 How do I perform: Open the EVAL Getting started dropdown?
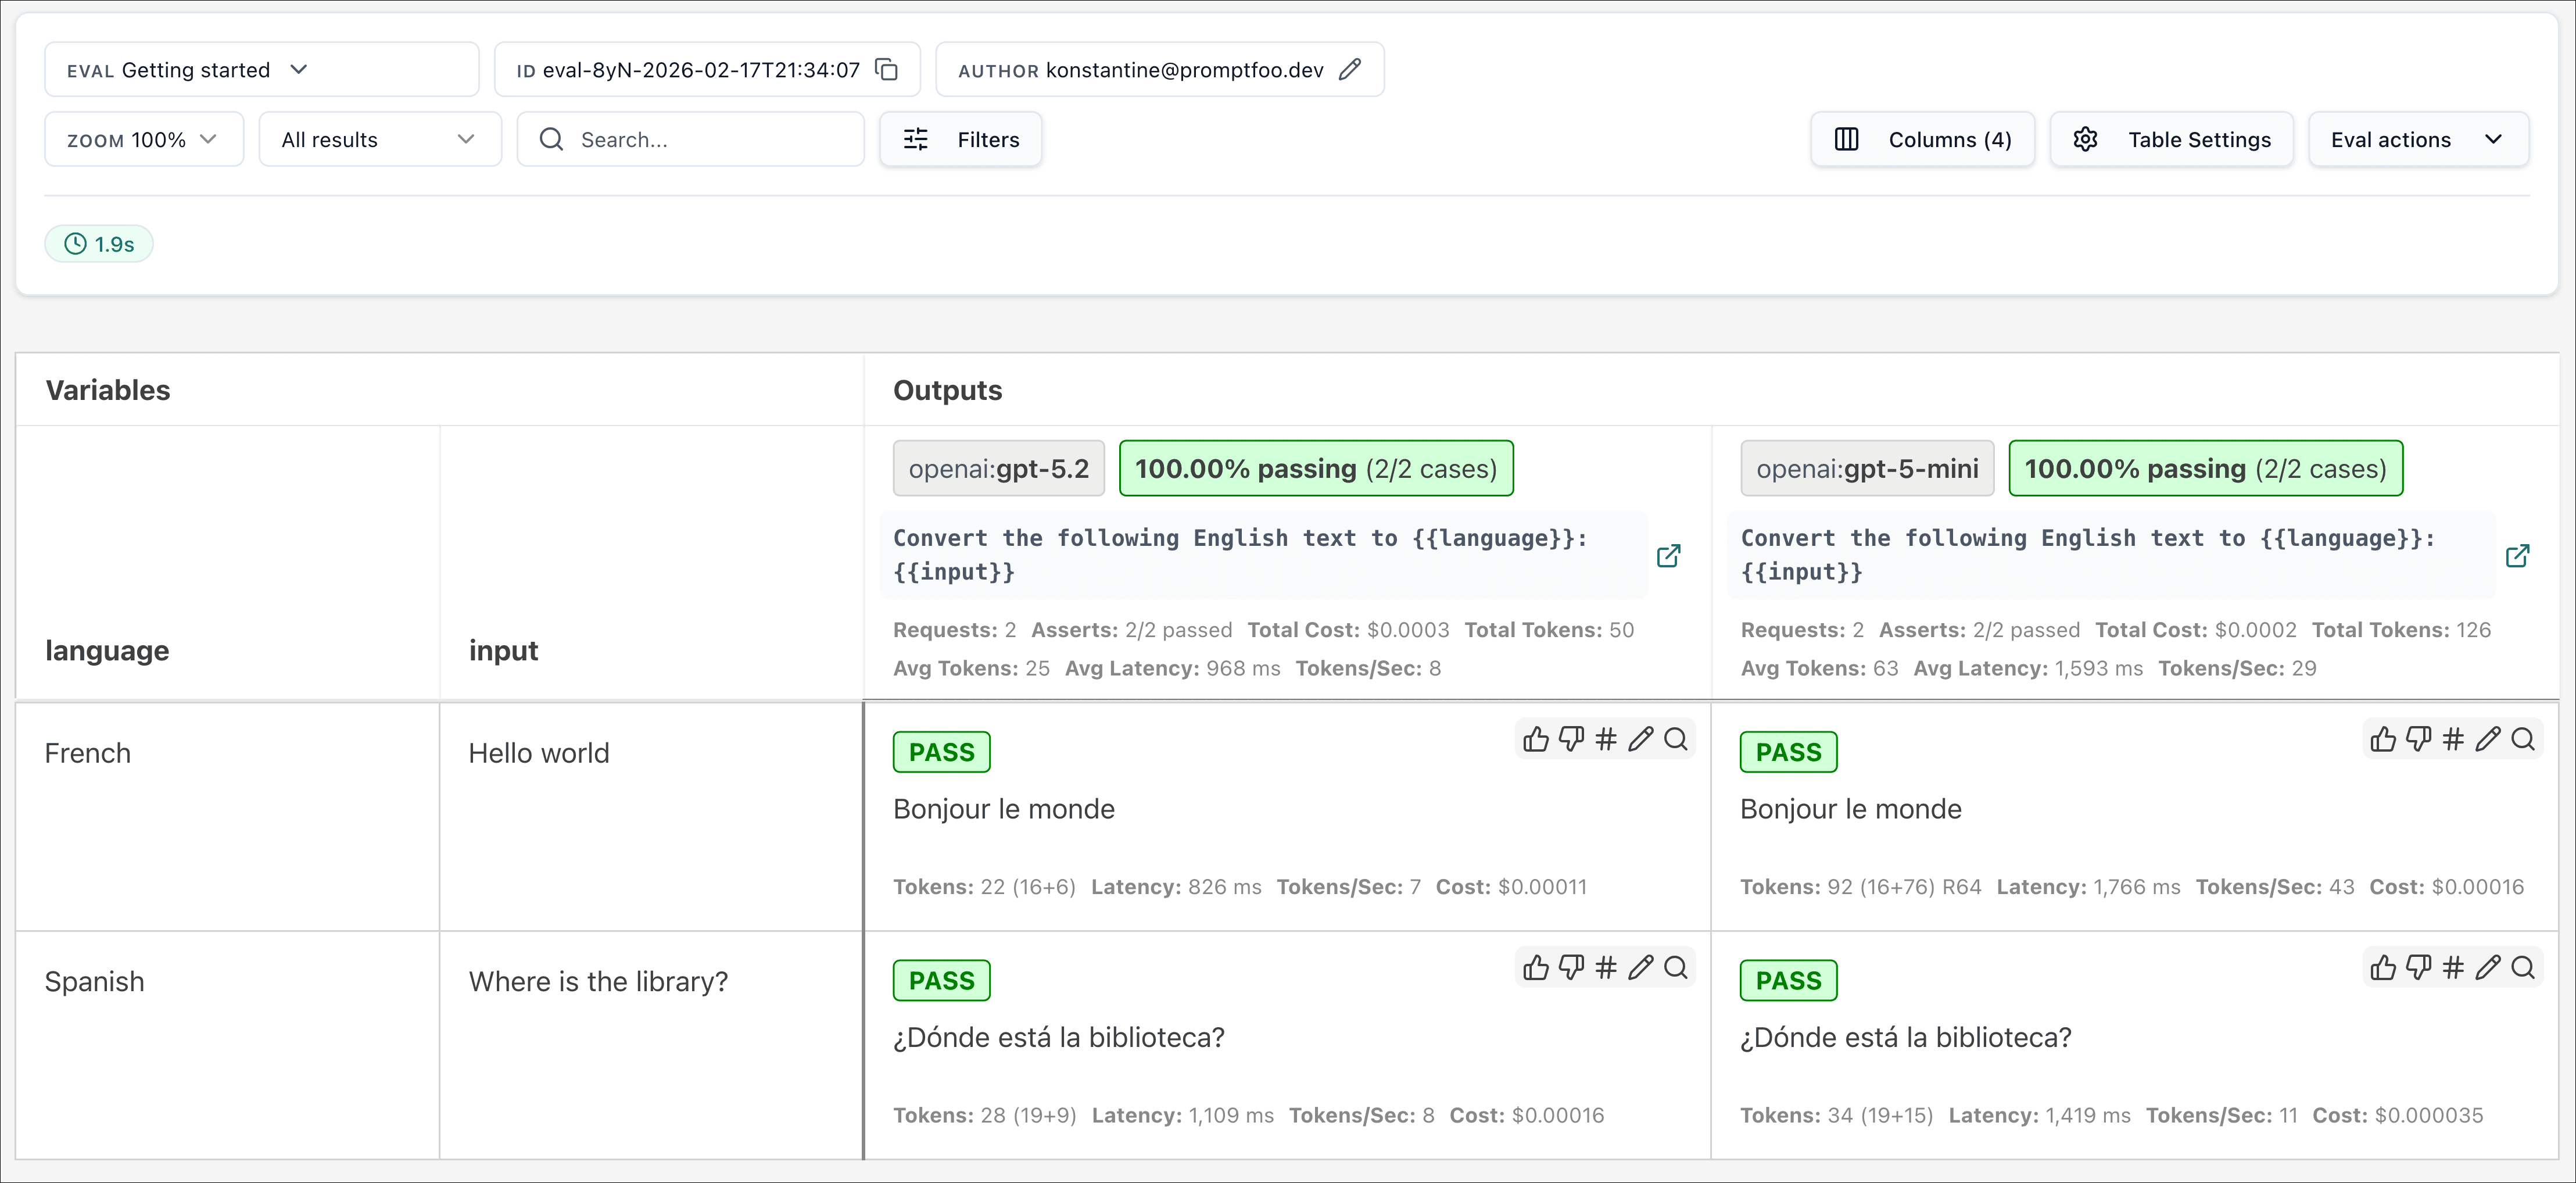pyautogui.click(x=262, y=69)
